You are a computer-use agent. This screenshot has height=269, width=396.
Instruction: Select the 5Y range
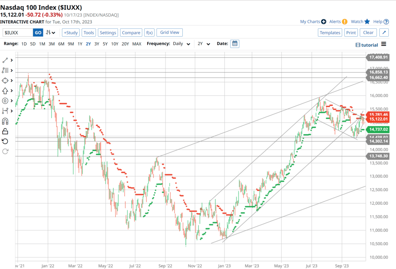pyautogui.click(x=105, y=44)
